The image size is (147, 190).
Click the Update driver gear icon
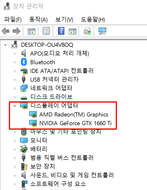88,31
